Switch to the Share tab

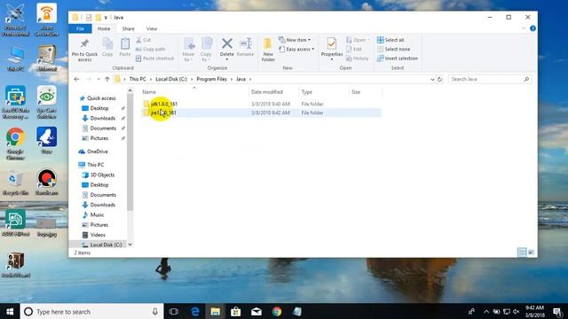pos(128,28)
